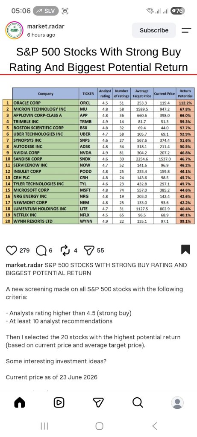Toggle the saved bookmark icon
Screen dimensions: 197x437
[185, 249]
